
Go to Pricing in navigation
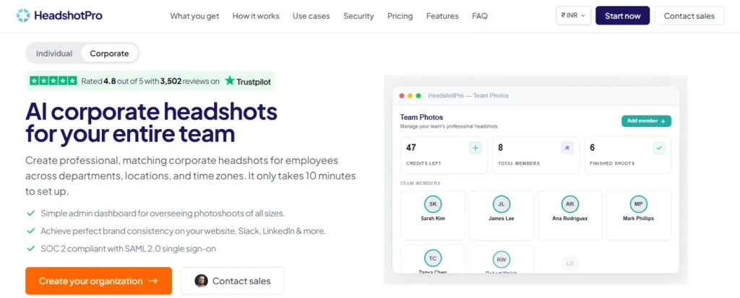[400, 16]
